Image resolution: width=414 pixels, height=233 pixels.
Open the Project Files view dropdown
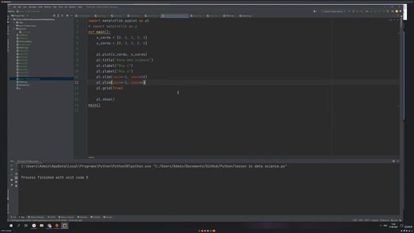click(x=20, y=16)
